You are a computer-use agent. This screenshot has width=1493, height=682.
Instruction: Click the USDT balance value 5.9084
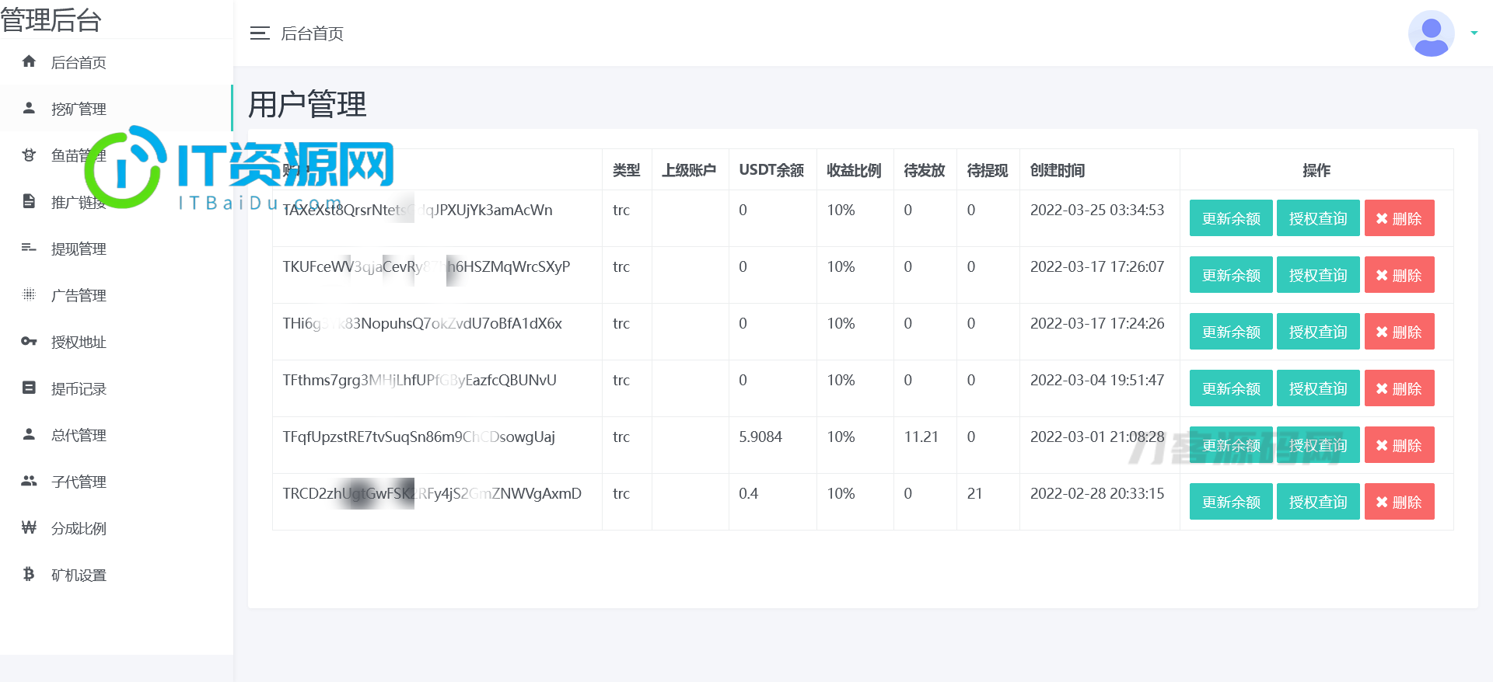(x=760, y=437)
